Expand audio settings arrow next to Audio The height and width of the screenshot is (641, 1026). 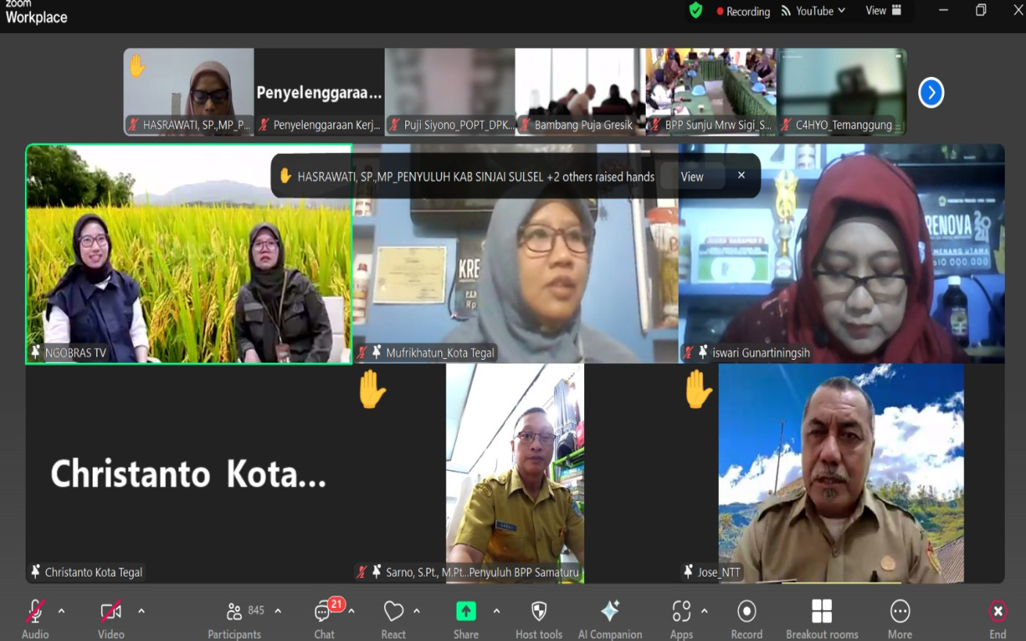pos(62,610)
